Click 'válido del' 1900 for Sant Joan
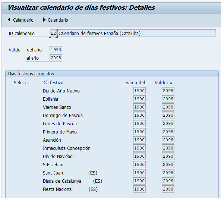This screenshot has width=221, height=198. pyautogui.click(x=139, y=173)
